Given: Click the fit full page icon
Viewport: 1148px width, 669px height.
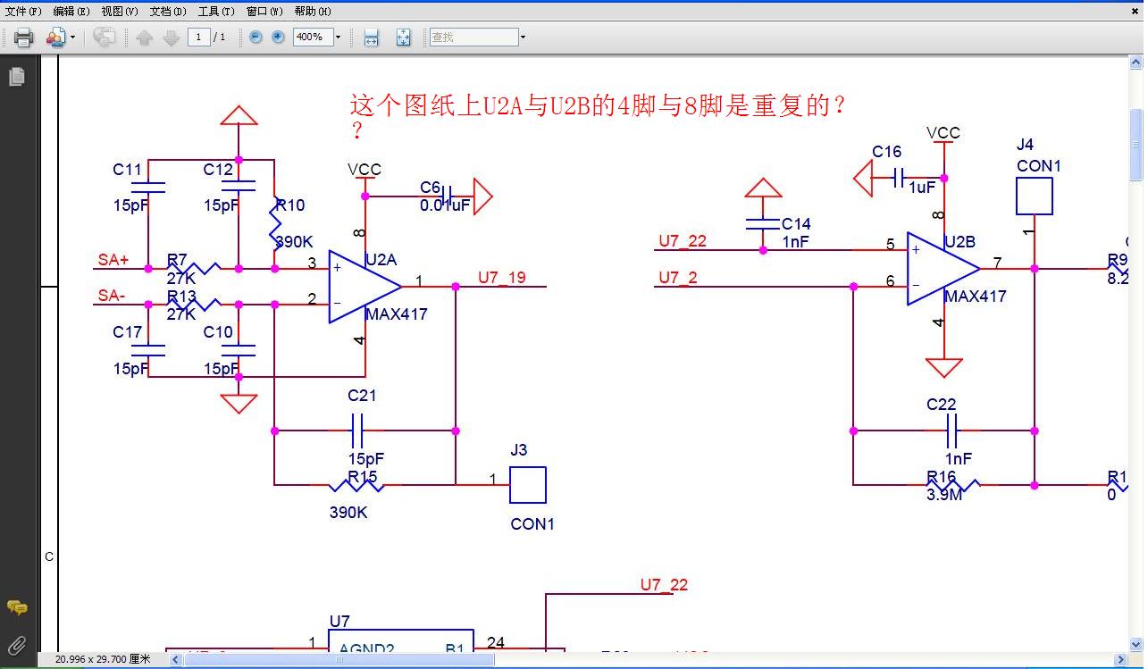Looking at the screenshot, I should tap(403, 38).
